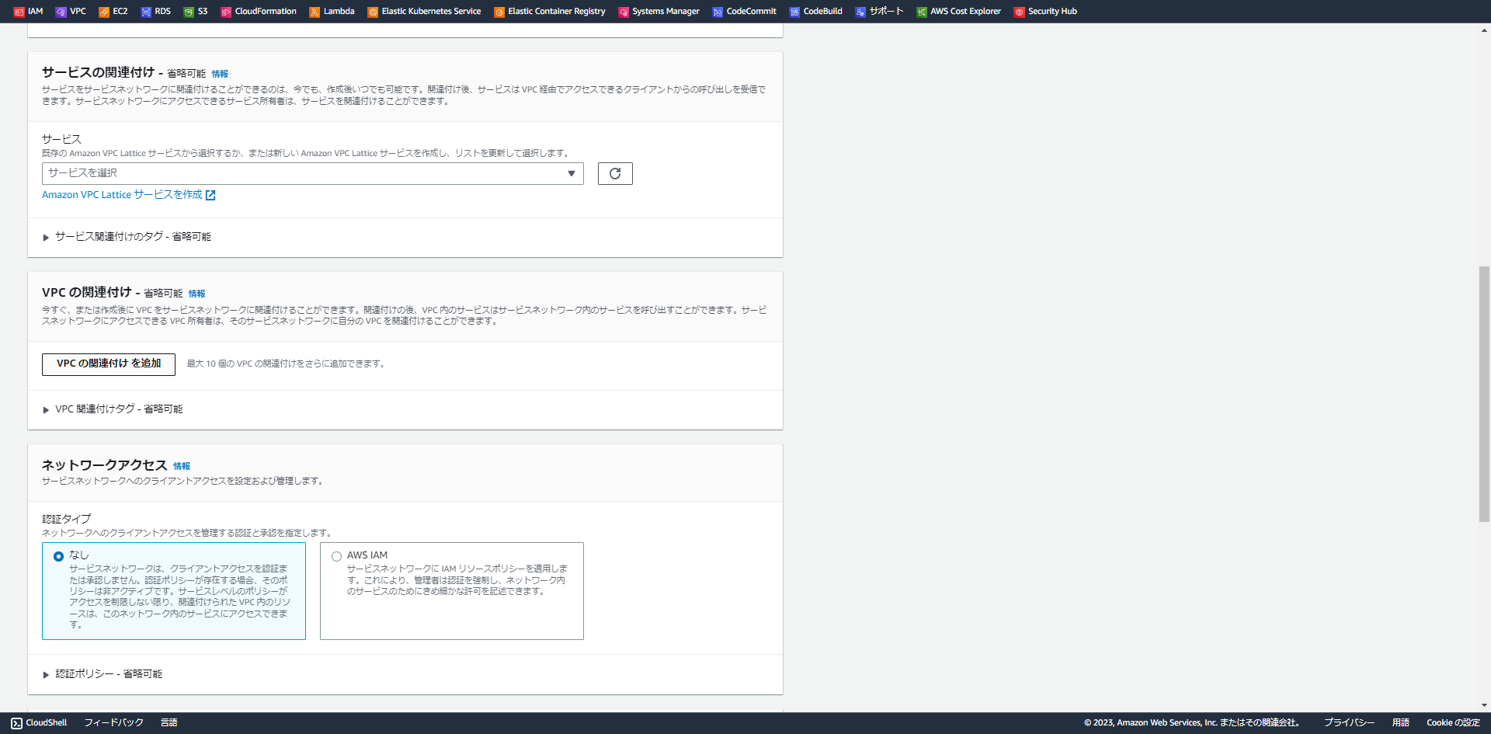The width and height of the screenshot is (1491, 734).
Task: Open the IAM service shortcut icon
Action: coord(19,12)
